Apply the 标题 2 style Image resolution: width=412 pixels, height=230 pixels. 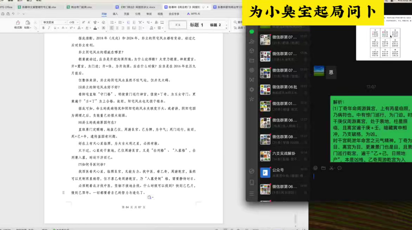point(215,25)
